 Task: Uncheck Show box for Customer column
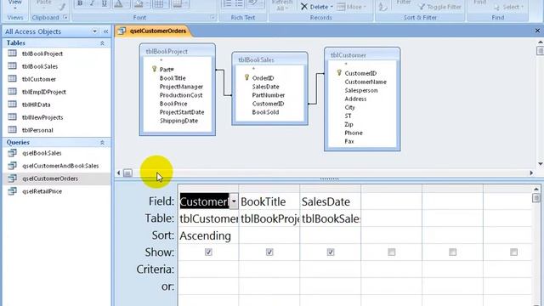(x=208, y=252)
